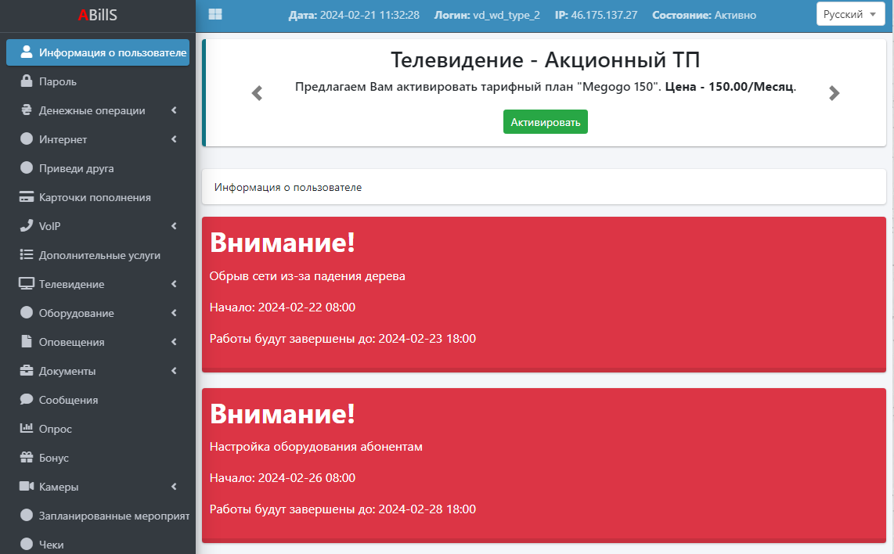Click the lock icon next to Пароль
Viewport: 894px width, 554px height.
coord(27,81)
